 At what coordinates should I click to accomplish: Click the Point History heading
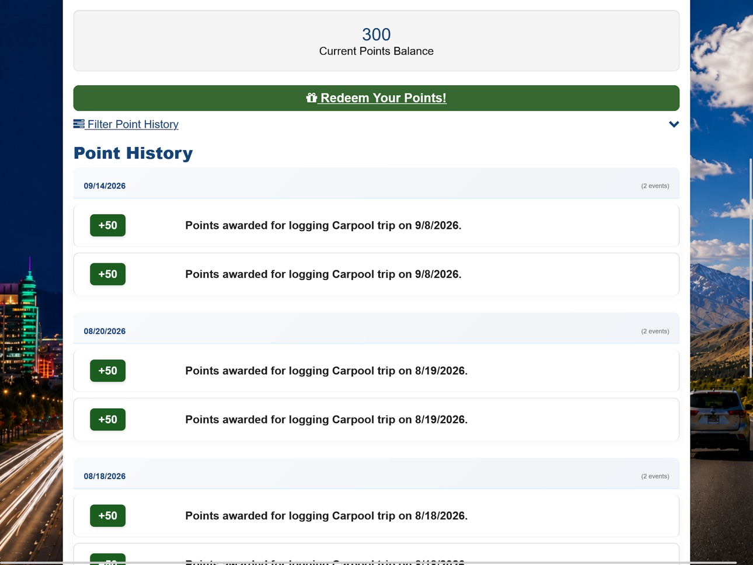click(133, 153)
